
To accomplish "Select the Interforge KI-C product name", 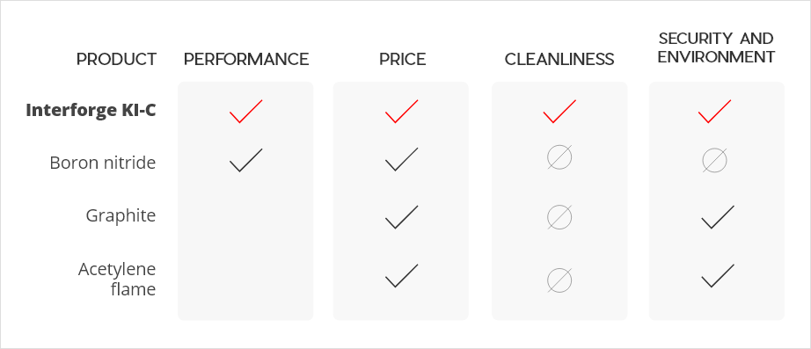I will [91, 111].
